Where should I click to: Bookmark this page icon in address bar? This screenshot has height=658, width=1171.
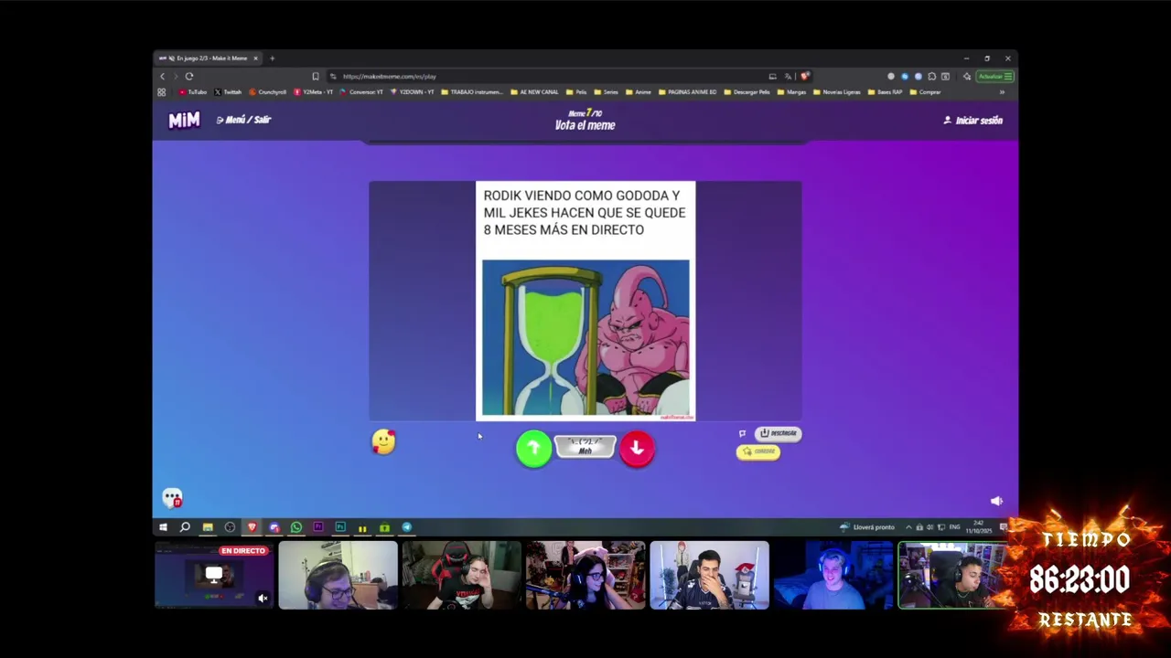316,77
